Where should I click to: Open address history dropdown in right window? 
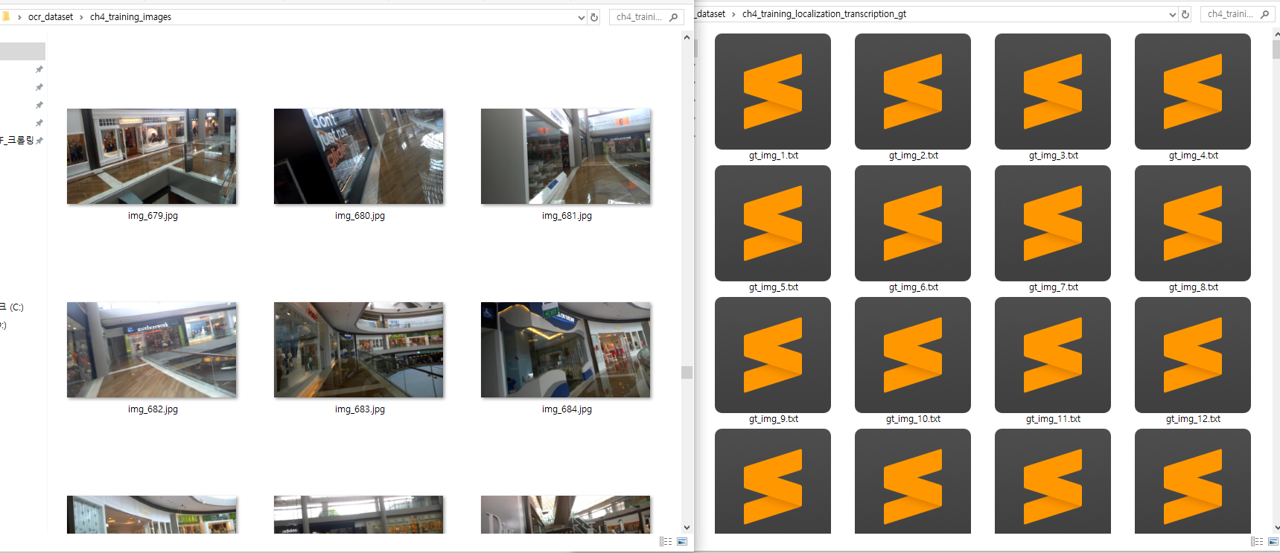tap(1173, 14)
